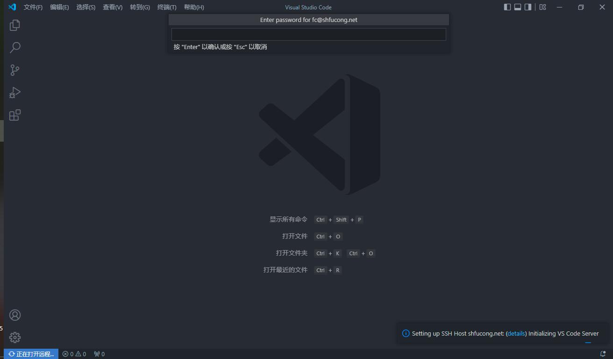Open notifications bell in status bar
This screenshot has width=613, height=359.
click(603, 354)
